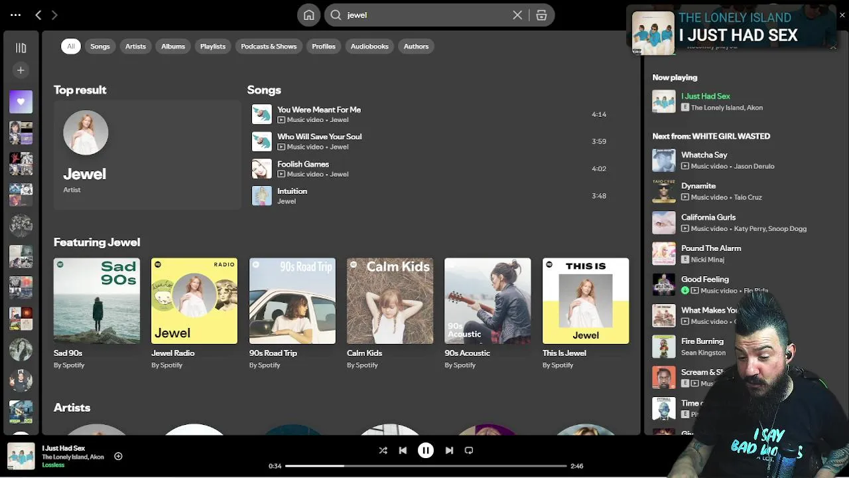Screen dimensions: 849x478
Task: Play Who Will Save Your Soul
Action: 428,141
